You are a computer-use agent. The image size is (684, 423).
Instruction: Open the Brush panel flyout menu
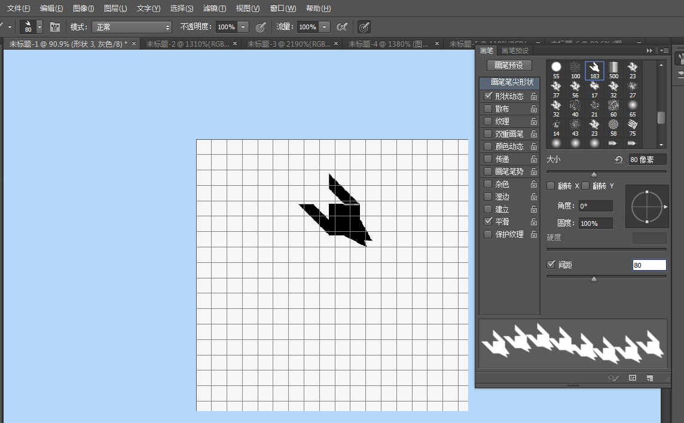coord(664,51)
